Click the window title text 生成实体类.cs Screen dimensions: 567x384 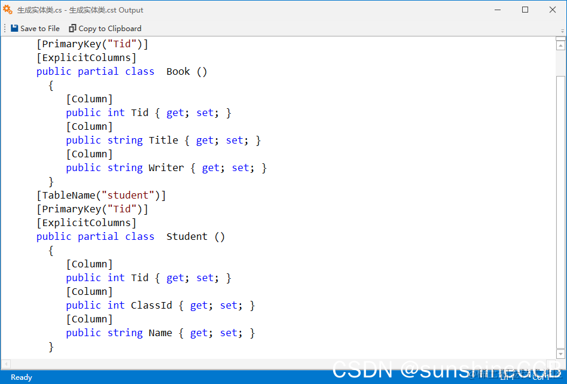[x=39, y=10]
